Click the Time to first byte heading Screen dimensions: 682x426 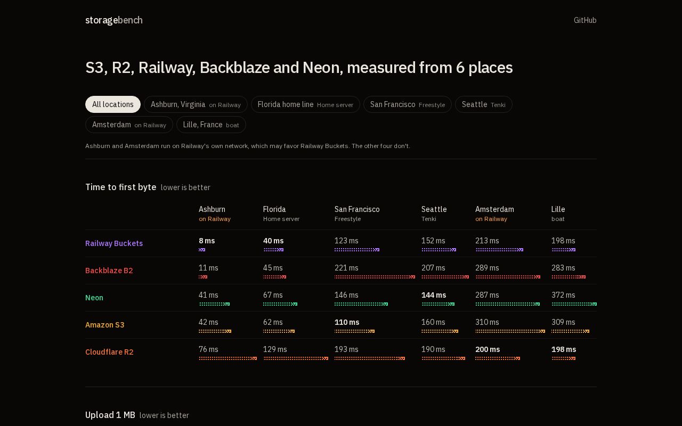[x=121, y=187]
